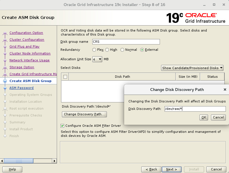Jump to Cluster Node Information step
This screenshot has width=229, height=173.
coord(30,53)
